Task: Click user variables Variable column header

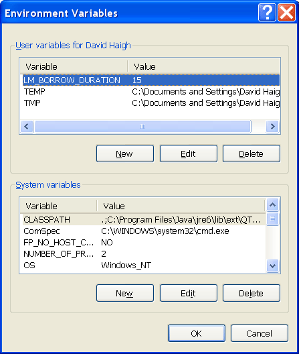Action: 74,66
